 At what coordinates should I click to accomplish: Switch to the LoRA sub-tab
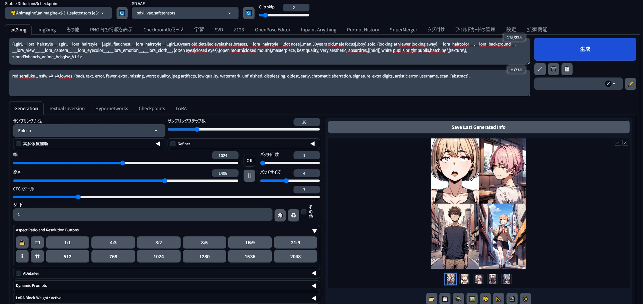(x=181, y=109)
